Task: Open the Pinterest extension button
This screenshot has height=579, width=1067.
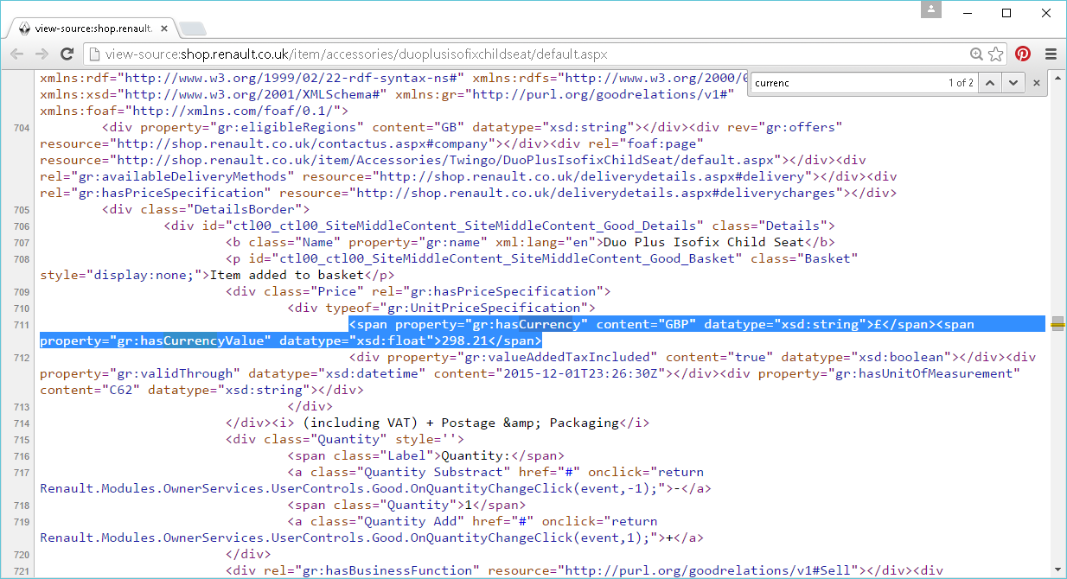Action: (1023, 54)
